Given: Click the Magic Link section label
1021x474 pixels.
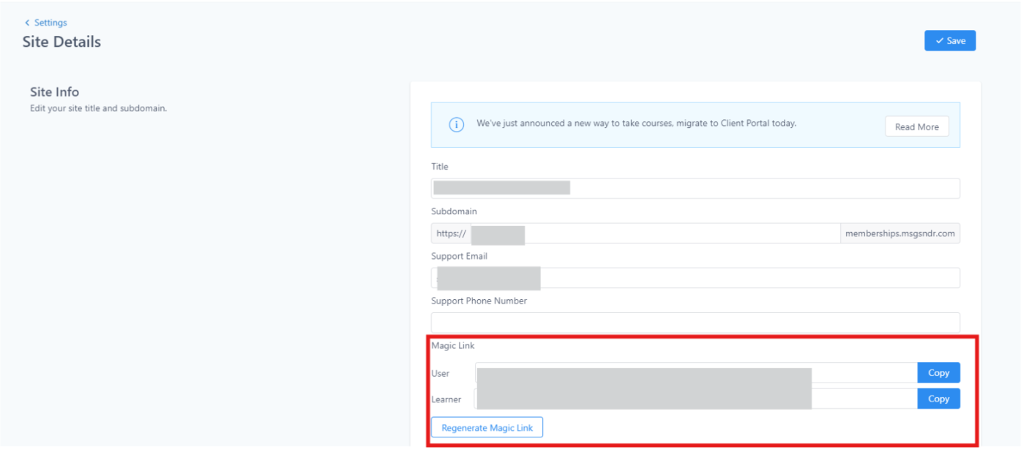Looking at the screenshot, I should (452, 346).
